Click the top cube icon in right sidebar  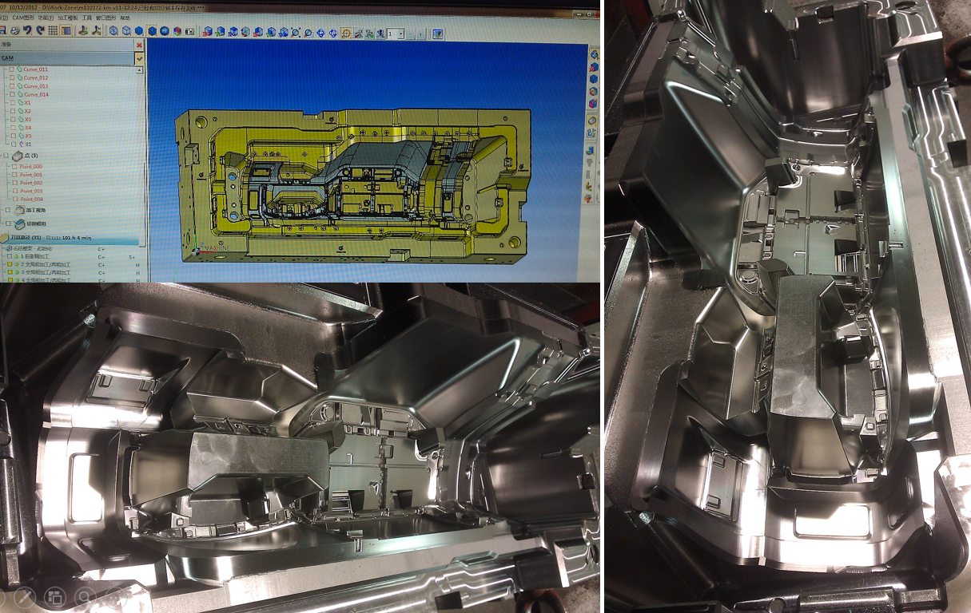pyautogui.click(x=593, y=54)
